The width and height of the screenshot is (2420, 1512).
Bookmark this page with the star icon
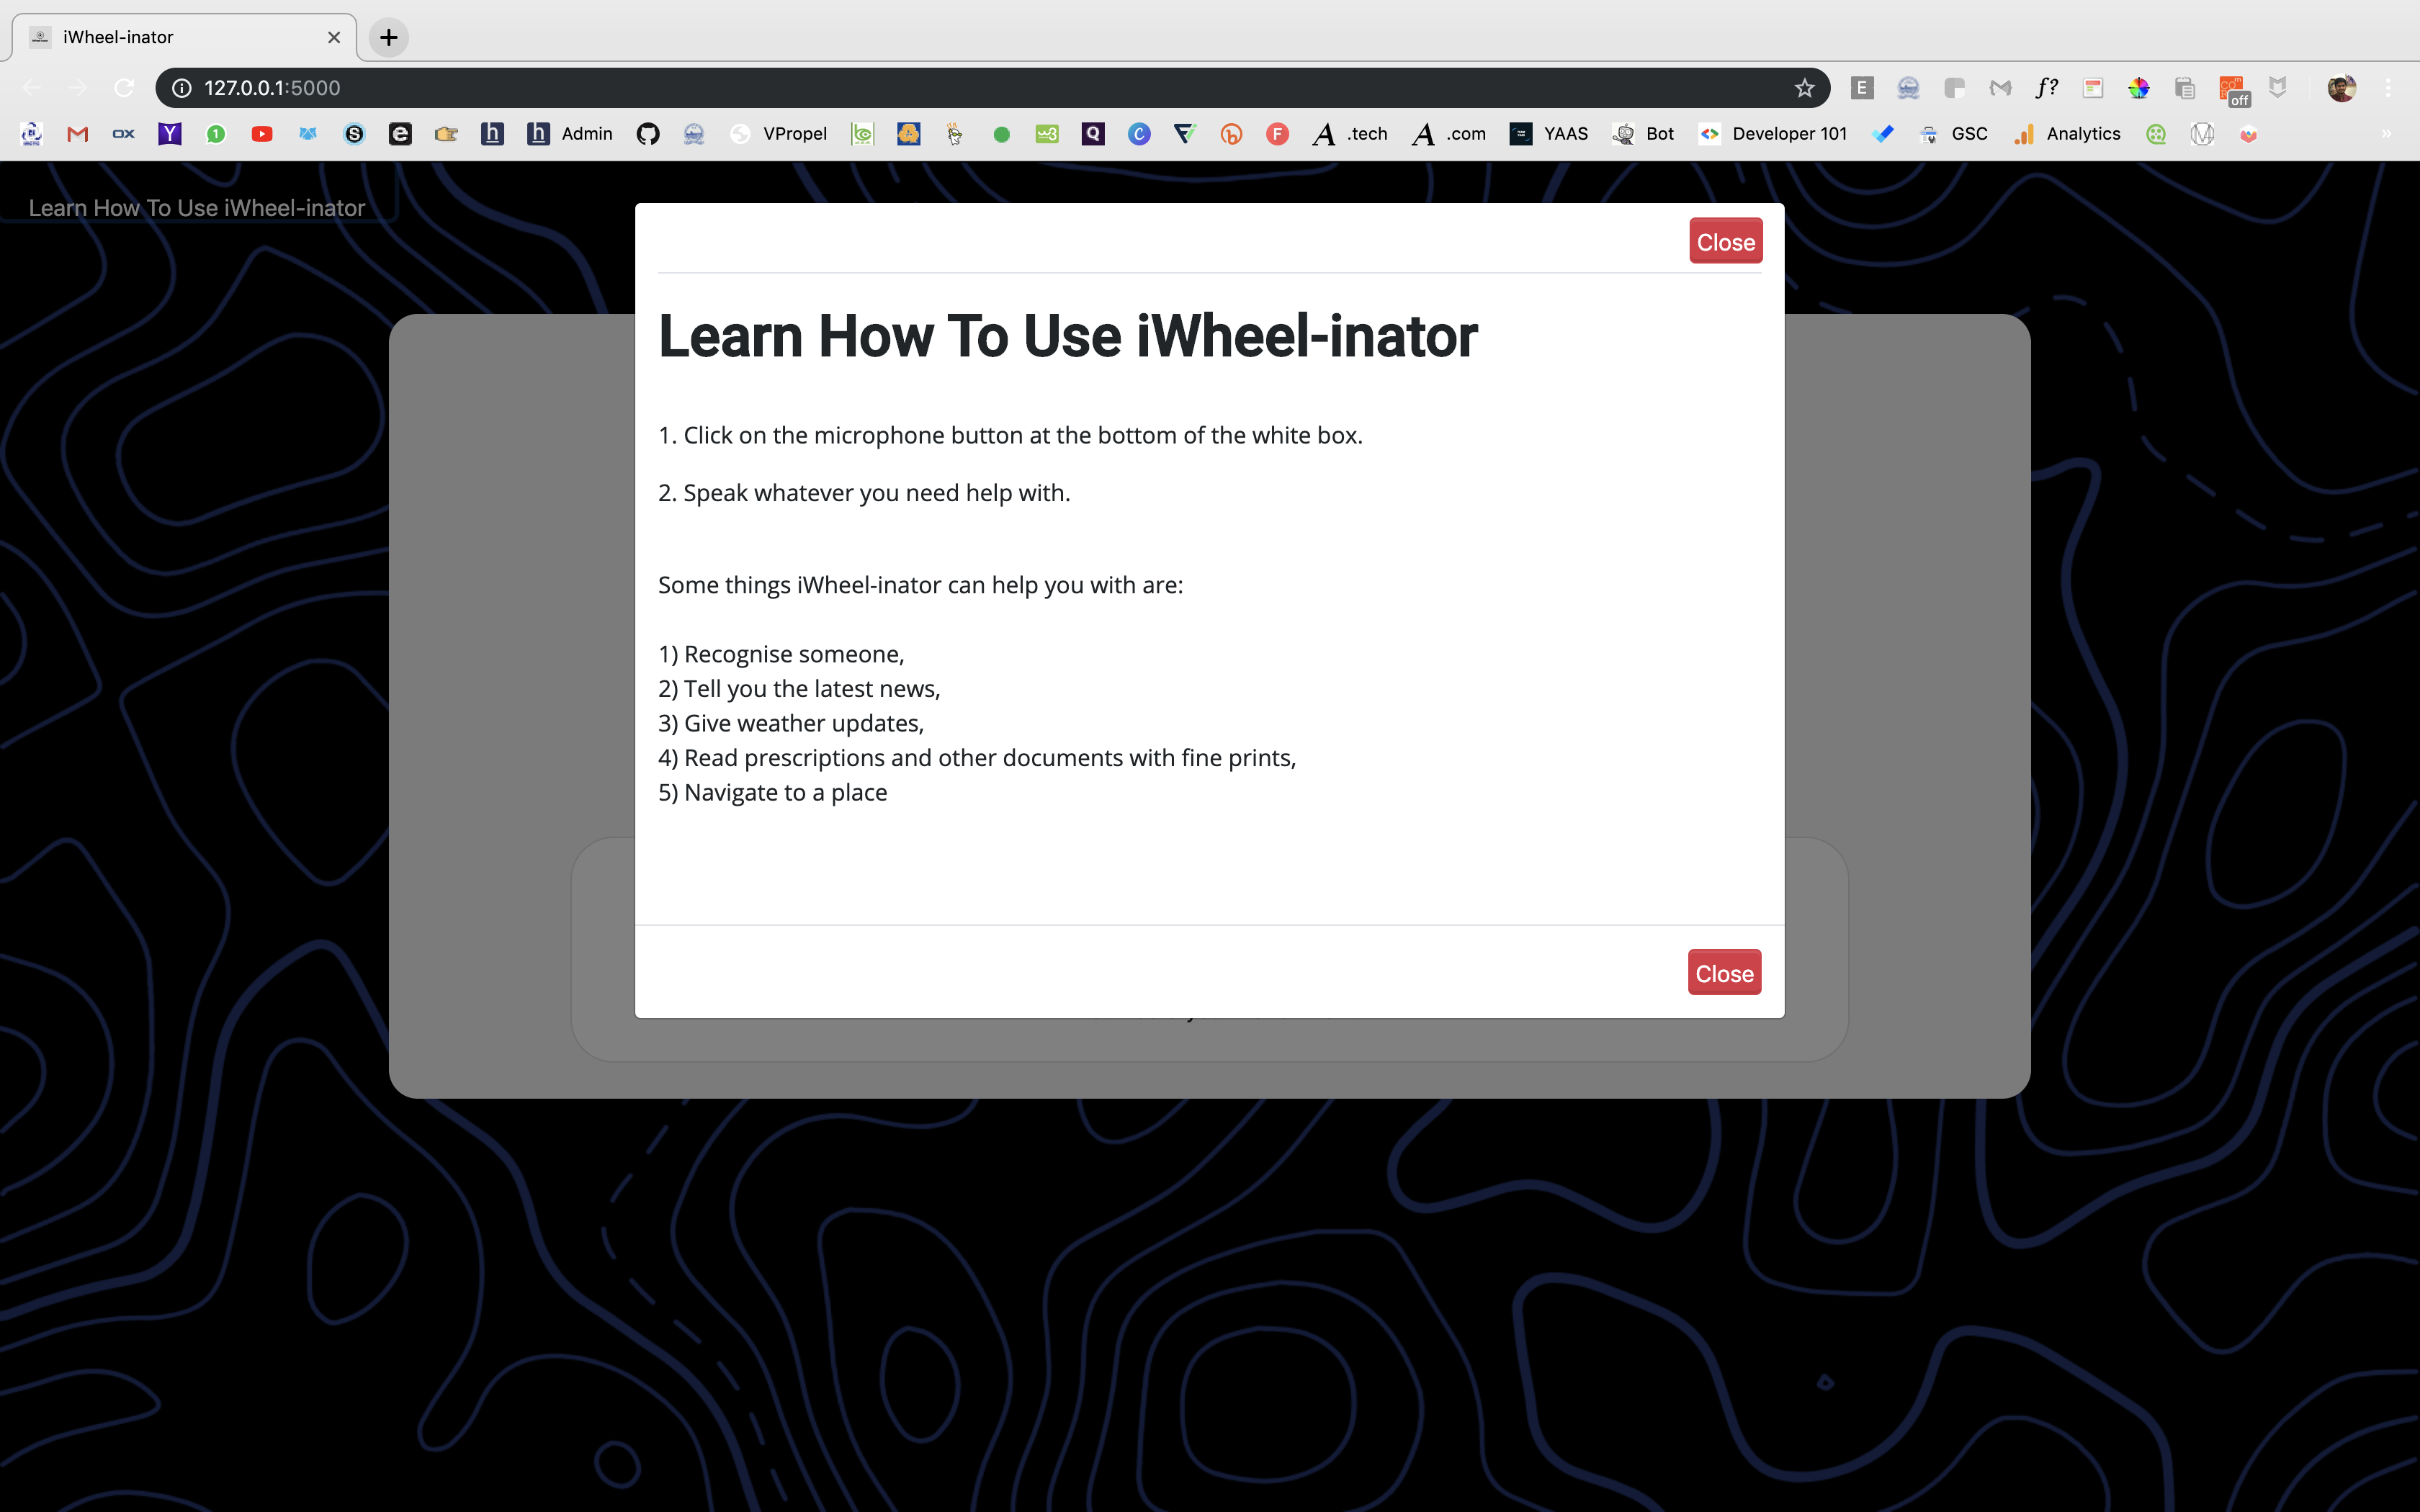coord(1804,88)
